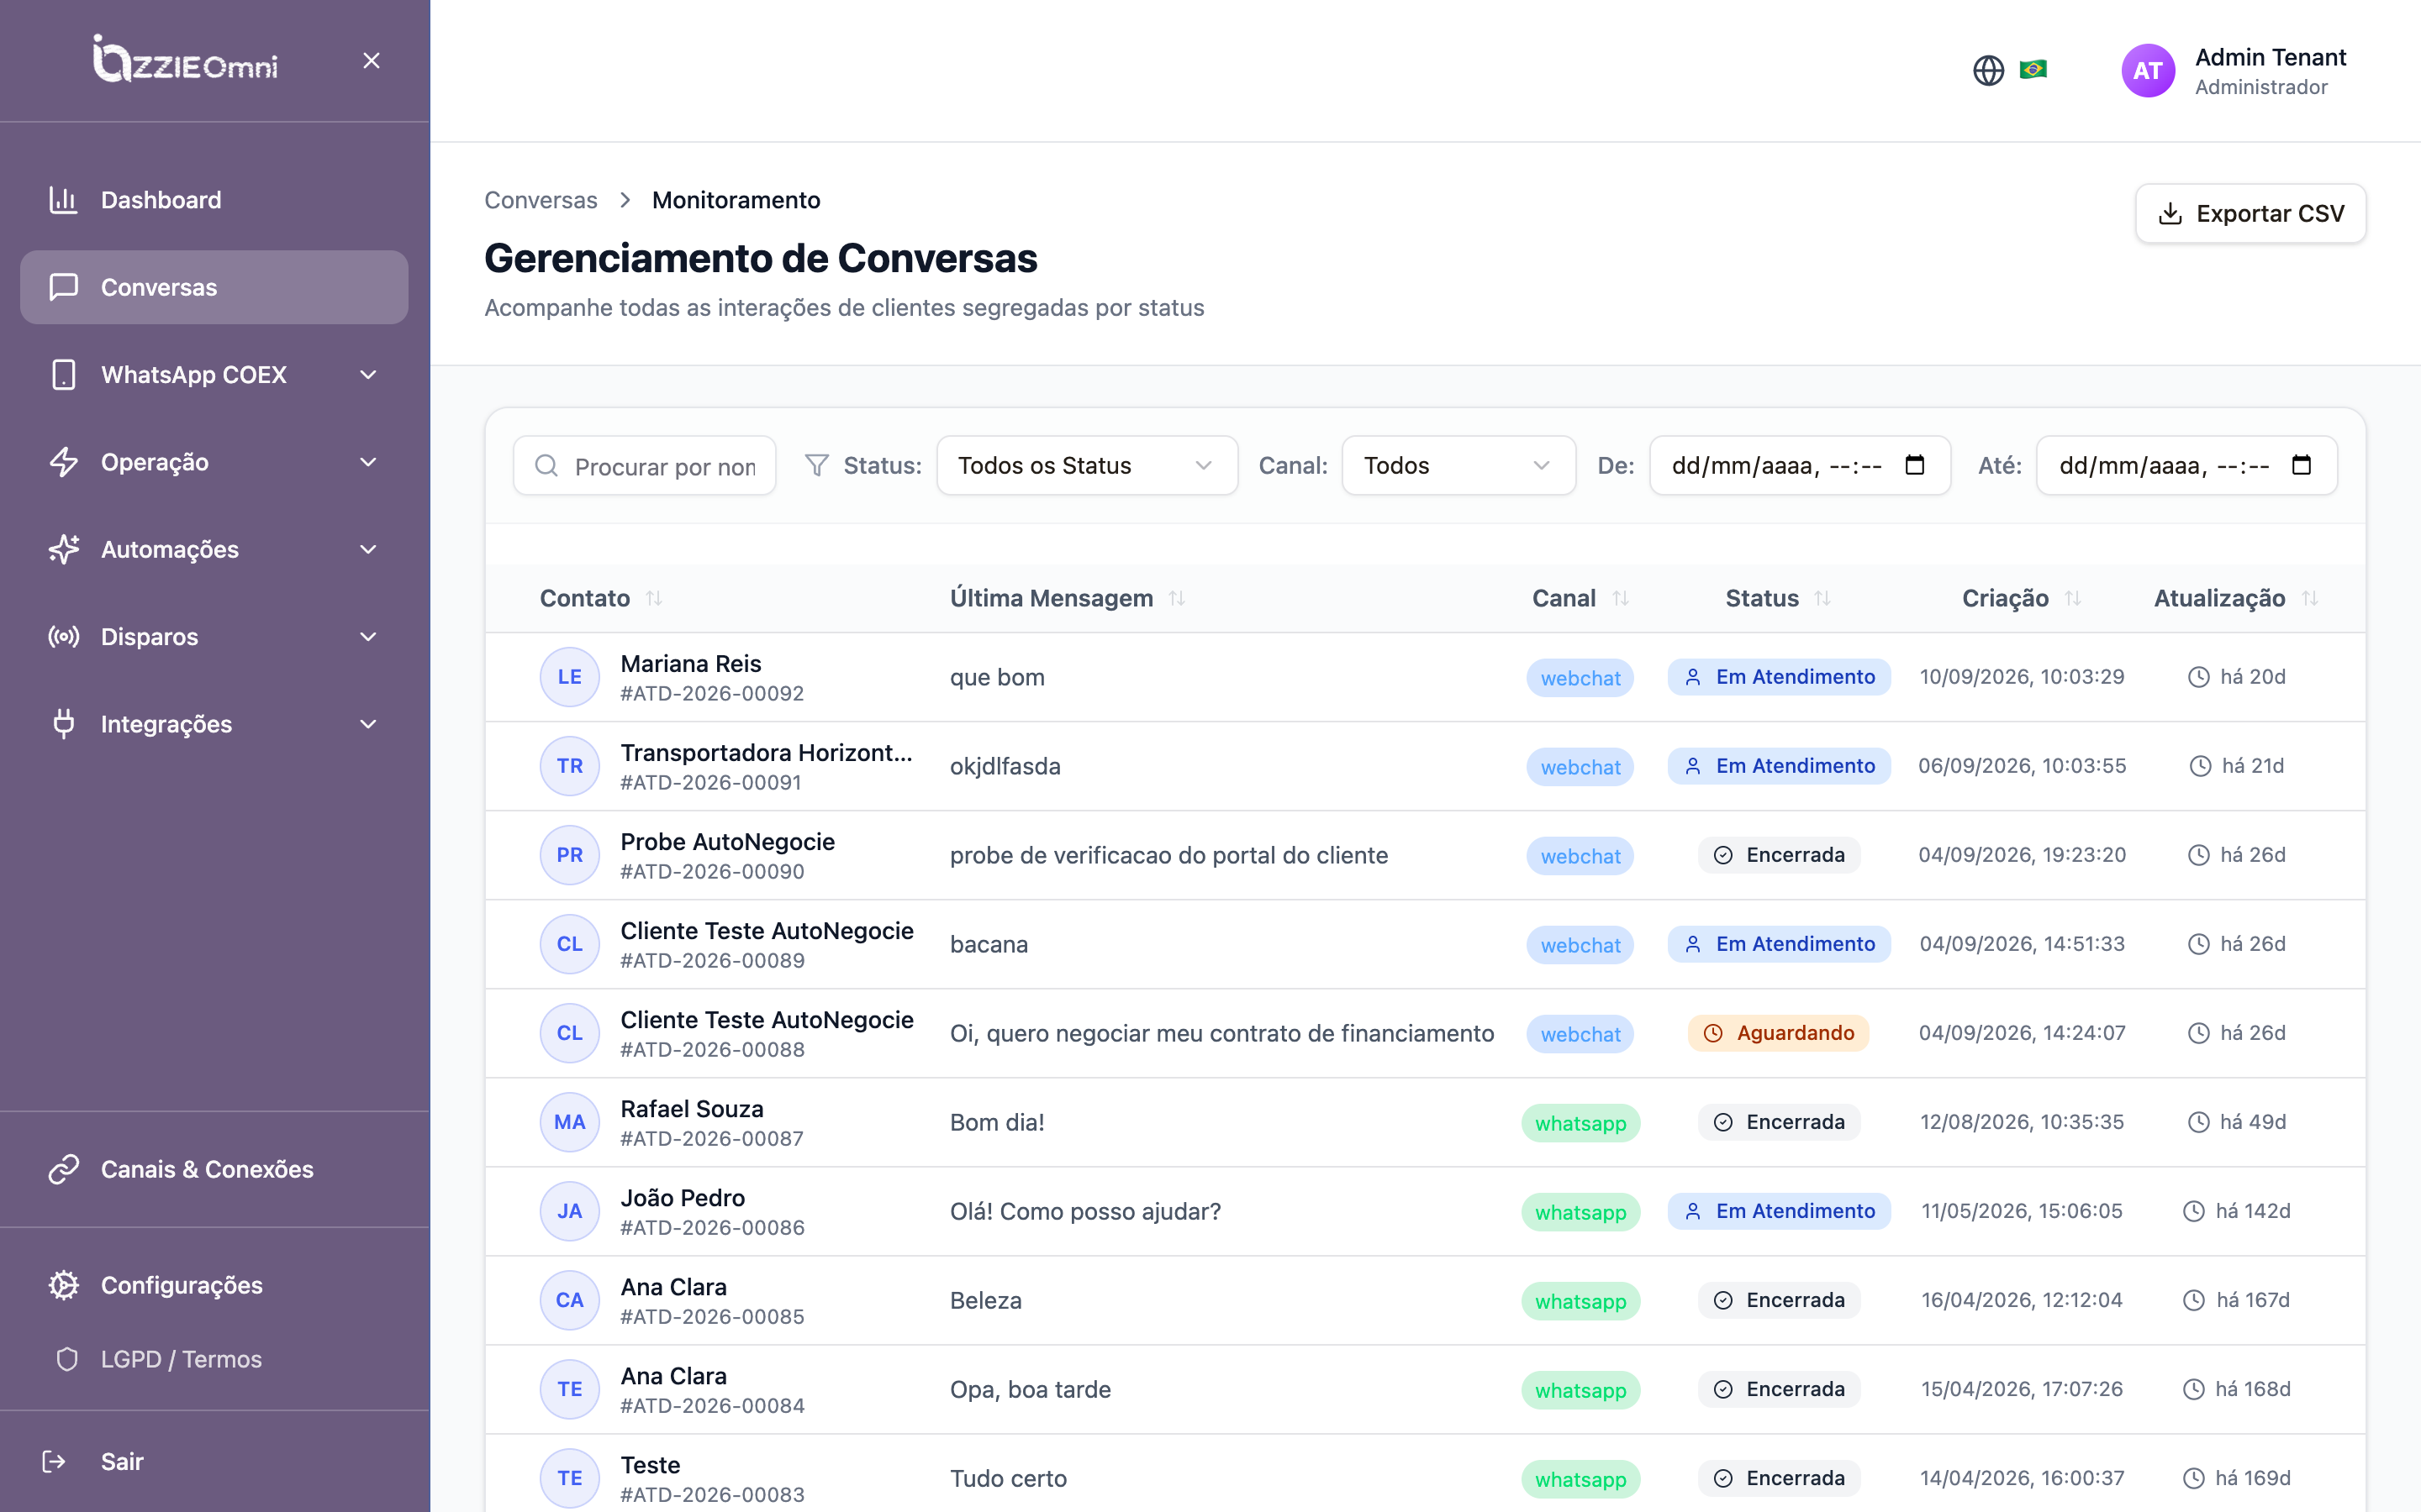2421x1512 pixels.
Task: Open the Todos os Status dropdown
Action: 1086,465
